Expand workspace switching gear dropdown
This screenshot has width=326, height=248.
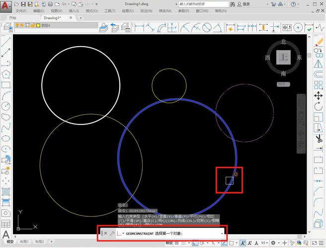pyautogui.click(x=279, y=243)
